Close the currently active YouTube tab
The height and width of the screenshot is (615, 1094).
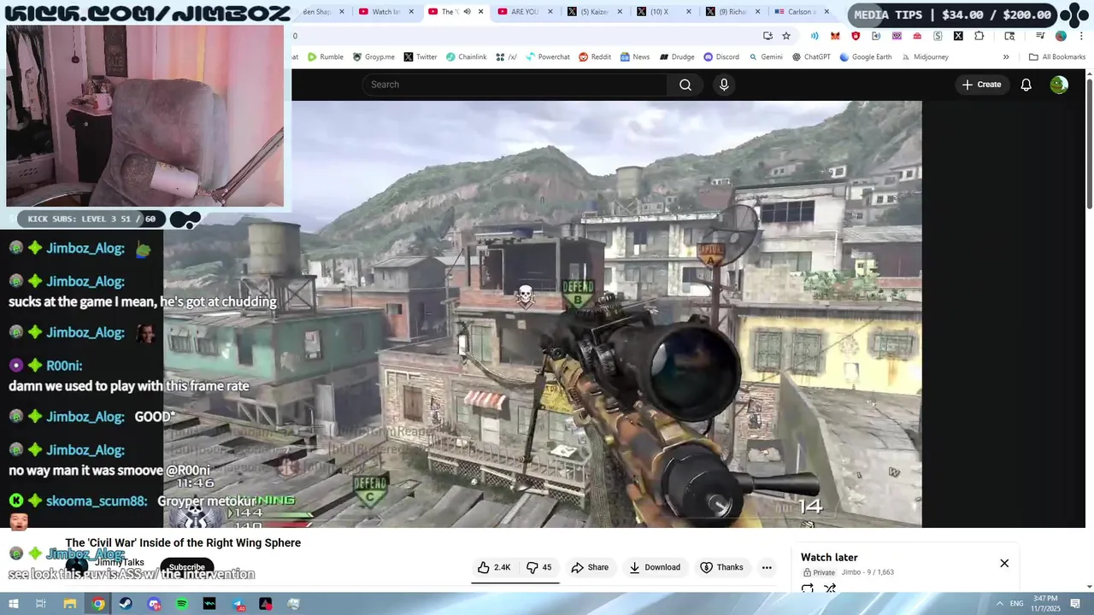point(480,12)
